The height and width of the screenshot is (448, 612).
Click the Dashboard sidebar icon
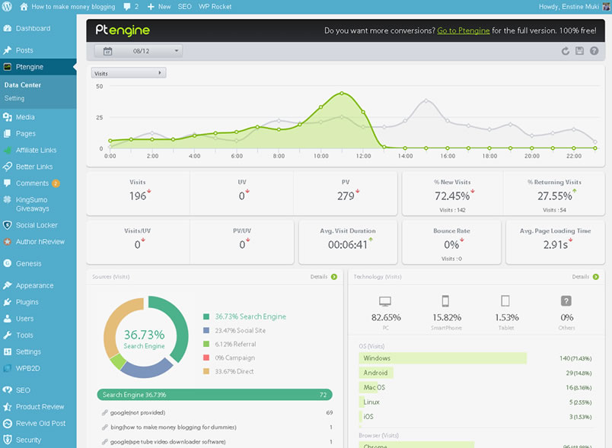(7, 28)
